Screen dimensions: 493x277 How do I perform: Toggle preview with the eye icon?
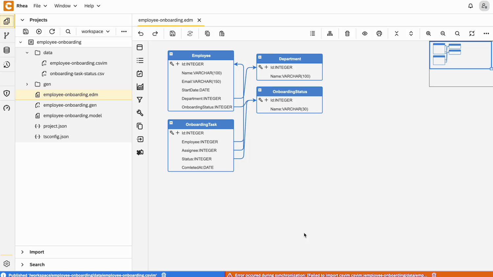click(364, 33)
